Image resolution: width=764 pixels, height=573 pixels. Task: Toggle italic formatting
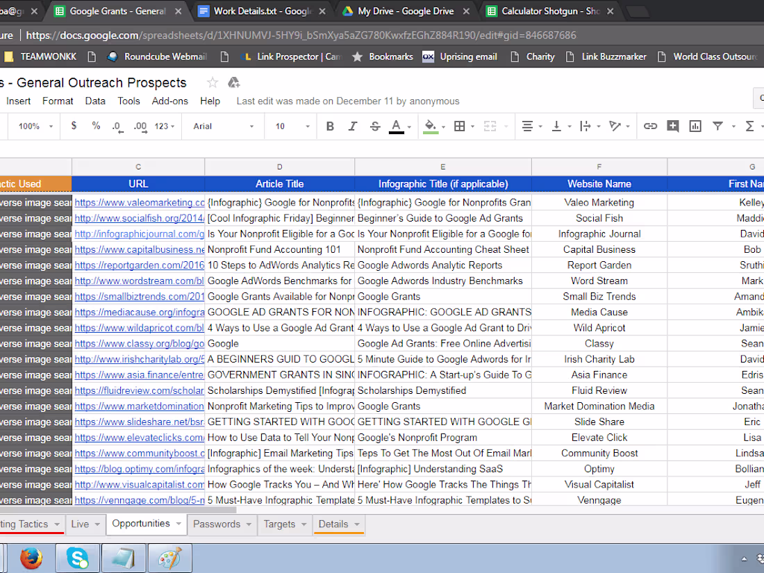[x=352, y=126]
